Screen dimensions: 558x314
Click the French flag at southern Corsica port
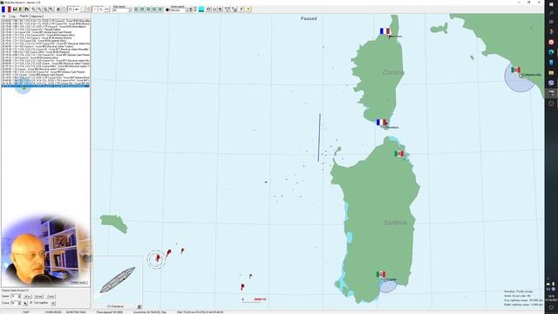(x=382, y=122)
